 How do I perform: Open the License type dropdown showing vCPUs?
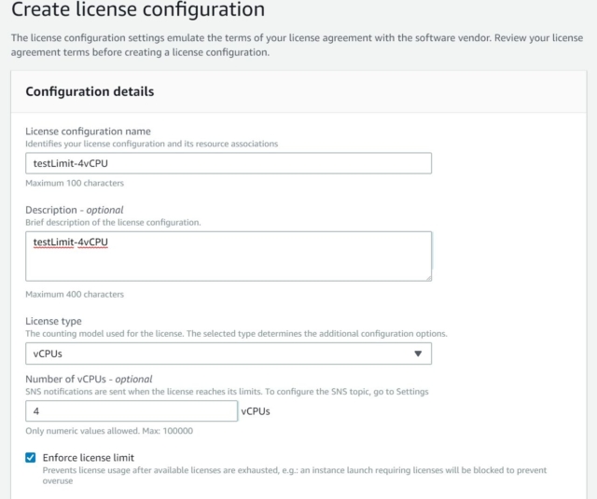(x=229, y=353)
